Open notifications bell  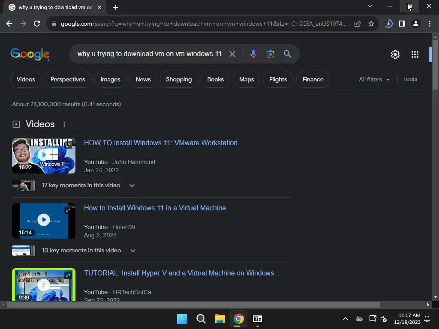pyautogui.click(x=427, y=319)
